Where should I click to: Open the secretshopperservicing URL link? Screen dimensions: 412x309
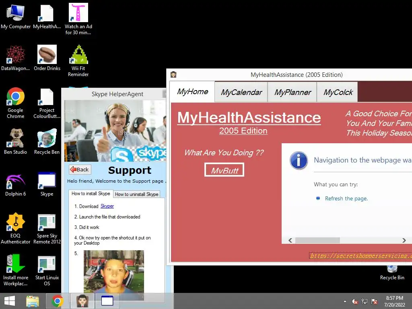(x=360, y=255)
